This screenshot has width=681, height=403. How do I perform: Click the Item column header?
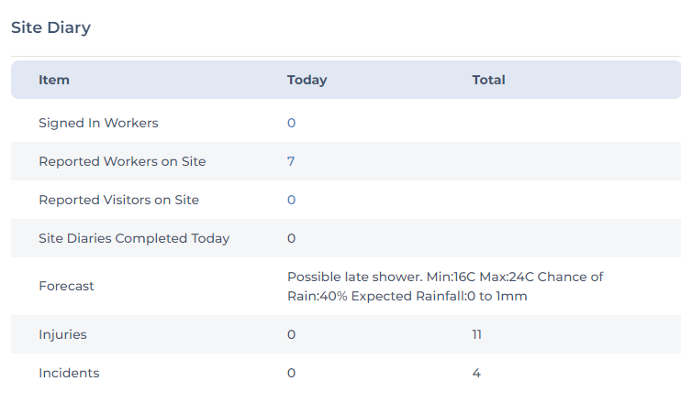coord(54,80)
